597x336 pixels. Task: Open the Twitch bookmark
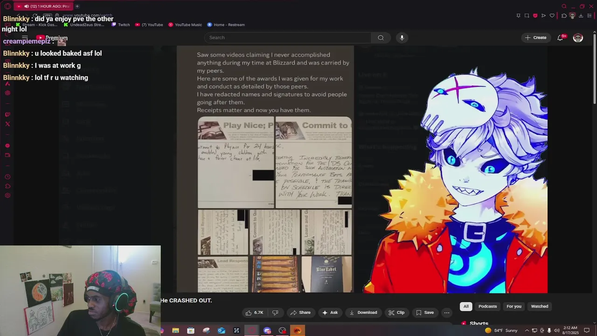tap(120, 25)
